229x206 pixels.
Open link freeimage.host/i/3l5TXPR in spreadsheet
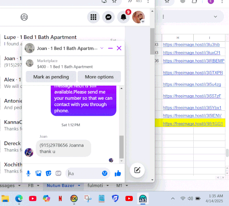coord(193,73)
